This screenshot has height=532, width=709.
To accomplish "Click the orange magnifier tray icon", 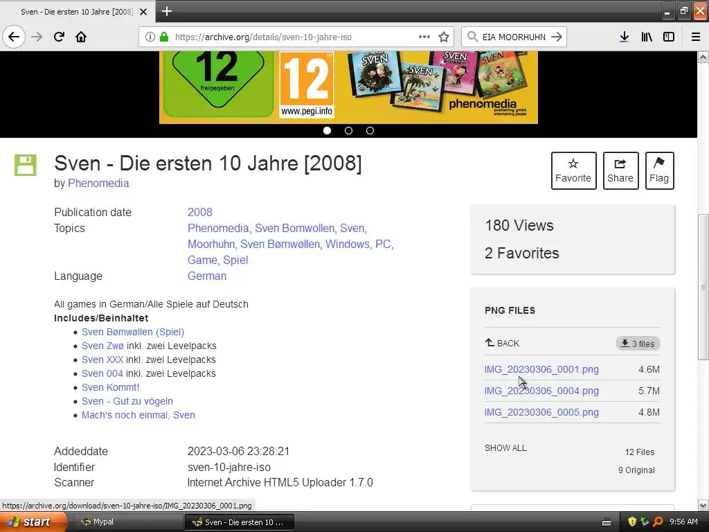I will pos(658,522).
